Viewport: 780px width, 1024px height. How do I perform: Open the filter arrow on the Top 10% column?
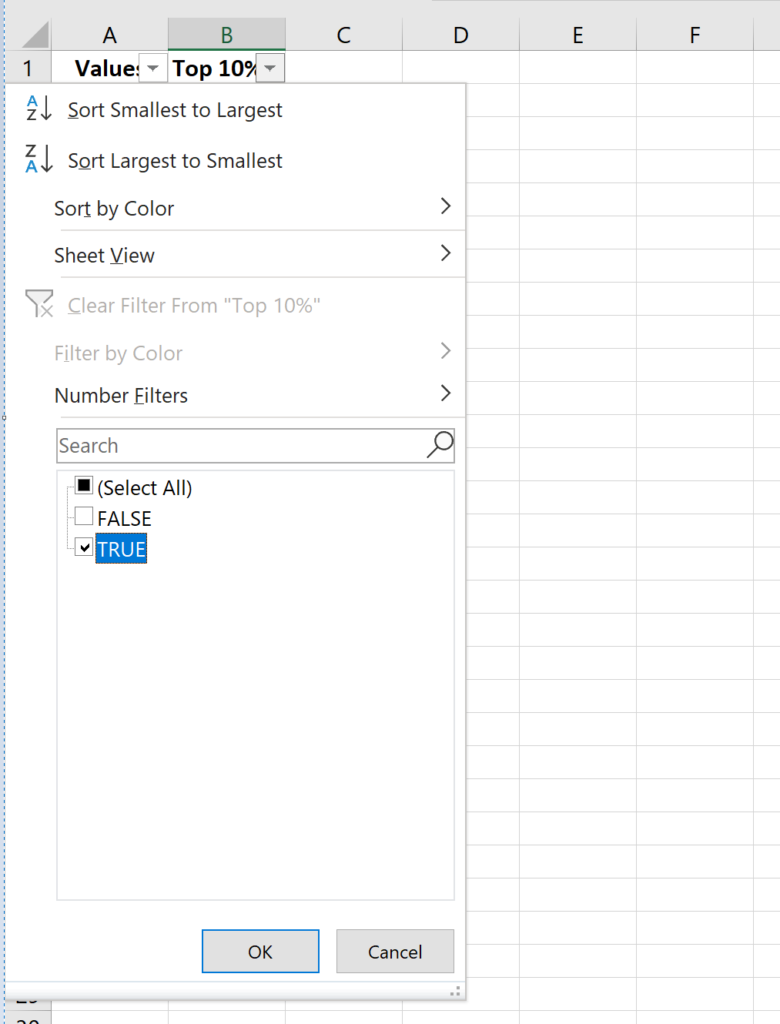[x=269, y=68]
